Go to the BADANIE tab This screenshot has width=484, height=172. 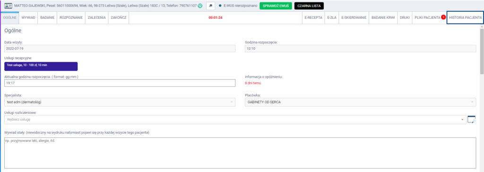point(47,18)
